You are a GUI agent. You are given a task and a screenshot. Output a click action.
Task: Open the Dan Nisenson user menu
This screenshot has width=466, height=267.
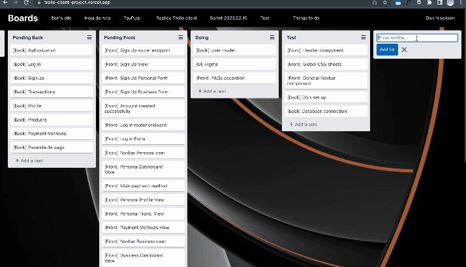(440, 18)
